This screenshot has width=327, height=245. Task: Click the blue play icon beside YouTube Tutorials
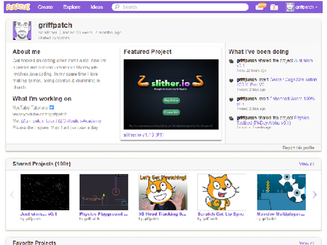point(52,108)
